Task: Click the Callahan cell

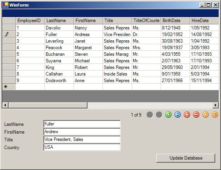Action: [59, 74]
